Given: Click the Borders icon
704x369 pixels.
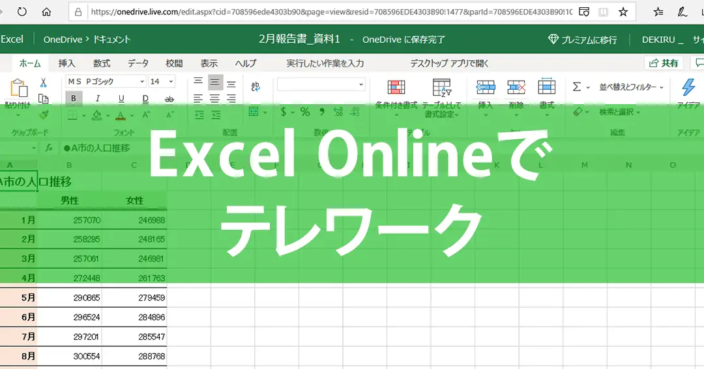Looking at the screenshot, I should point(72,115).
